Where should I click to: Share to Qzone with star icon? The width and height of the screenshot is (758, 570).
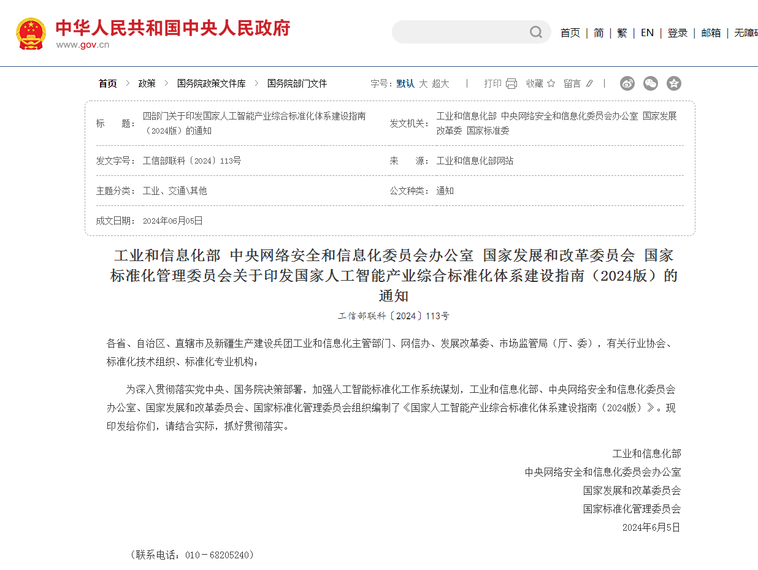coord(673,83)
